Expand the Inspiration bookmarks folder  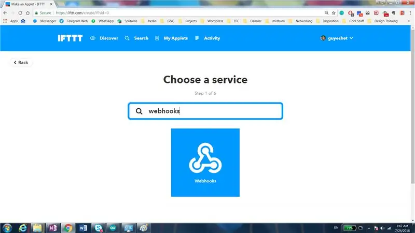point(327,21)
